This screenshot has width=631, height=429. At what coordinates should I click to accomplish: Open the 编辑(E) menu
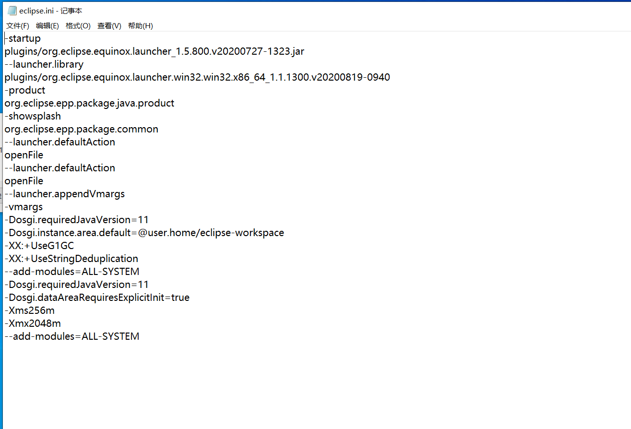[x=48, y=26]
